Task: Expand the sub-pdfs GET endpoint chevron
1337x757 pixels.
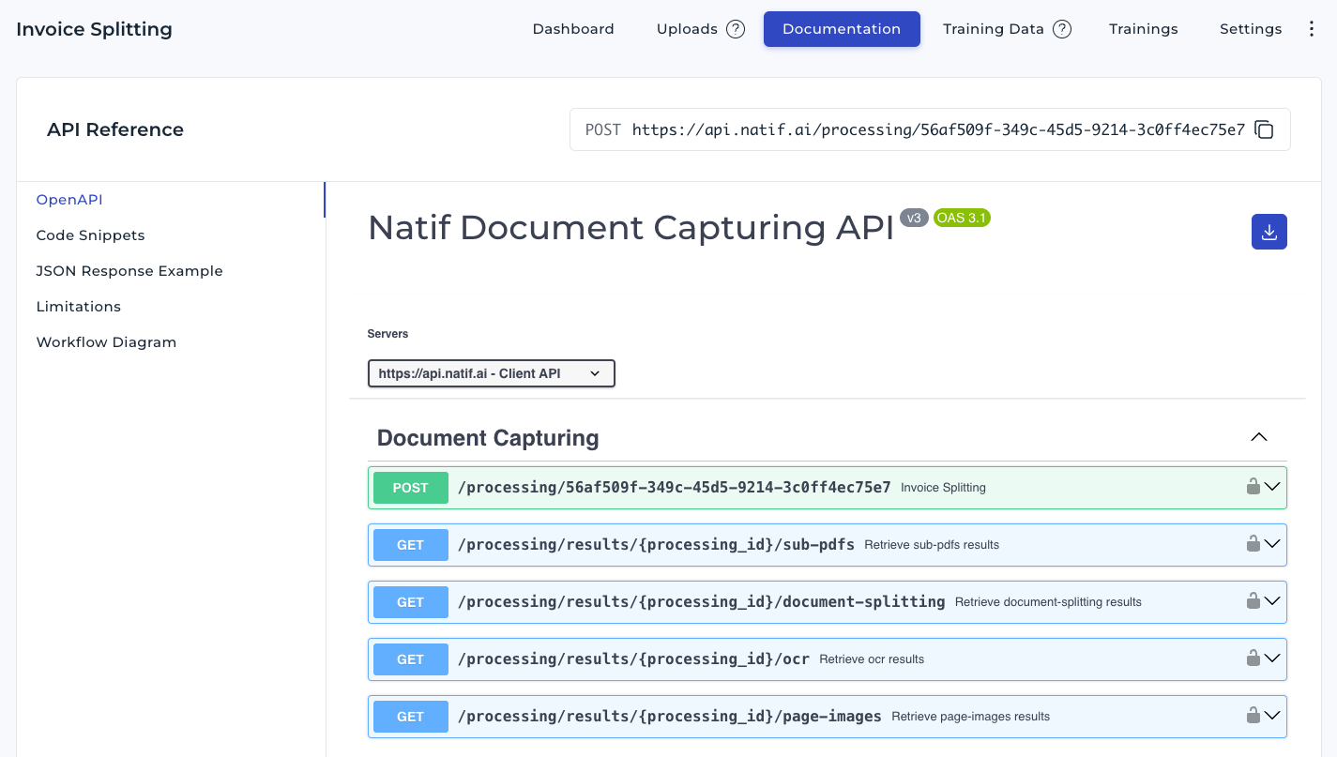Action: point(1272,544)
